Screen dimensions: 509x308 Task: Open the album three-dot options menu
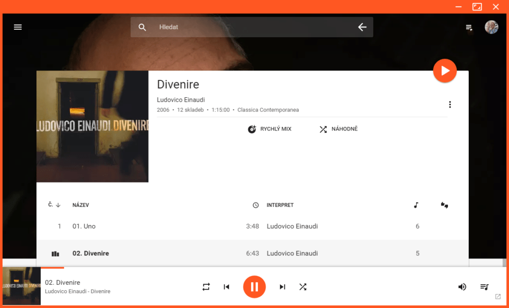(x=449, y=104)
